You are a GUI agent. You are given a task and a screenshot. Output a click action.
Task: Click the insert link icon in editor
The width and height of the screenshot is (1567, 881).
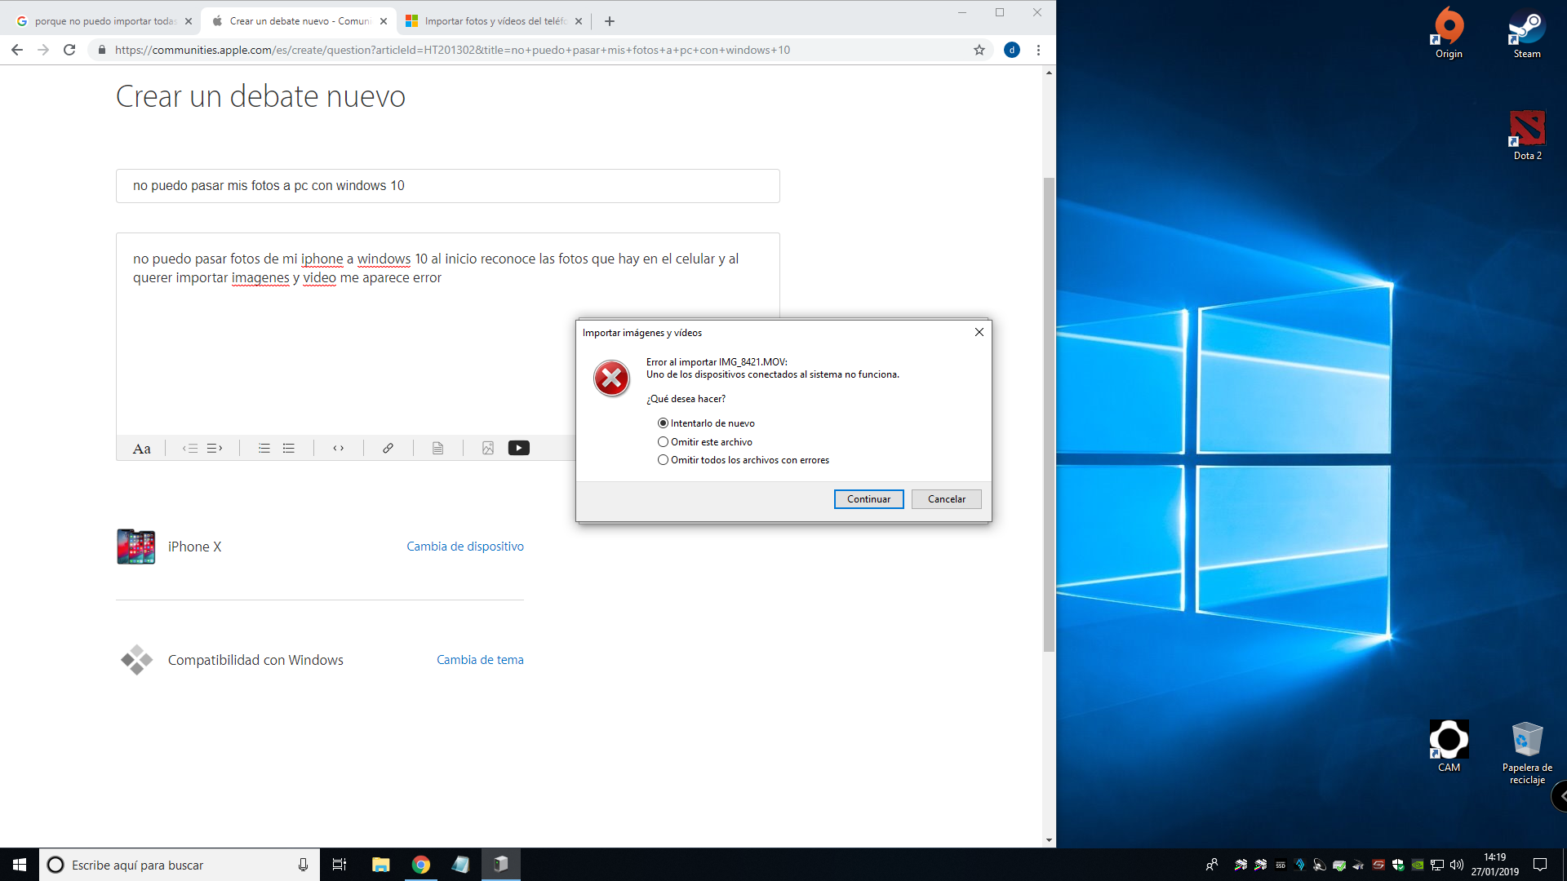(388, 448)
